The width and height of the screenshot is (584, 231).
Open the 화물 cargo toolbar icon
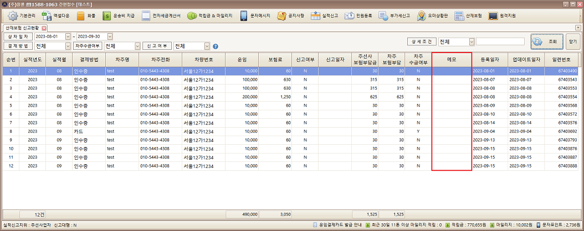pos(81,15)
